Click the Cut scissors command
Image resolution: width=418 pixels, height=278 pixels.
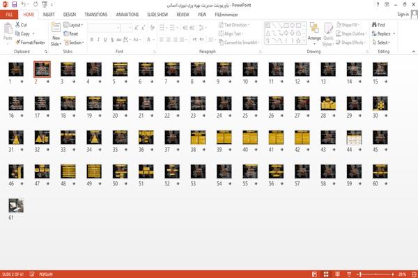[21, 25]
